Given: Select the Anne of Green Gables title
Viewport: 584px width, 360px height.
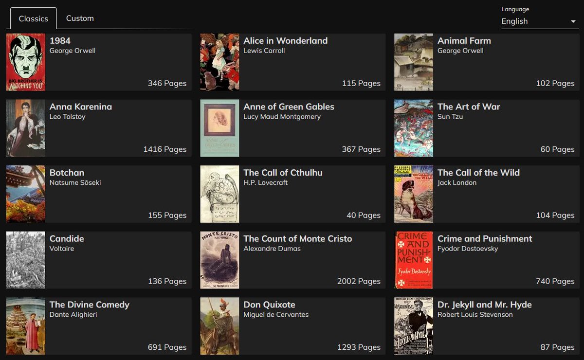Looking at the screenshot, I should (x=289, y=107).
